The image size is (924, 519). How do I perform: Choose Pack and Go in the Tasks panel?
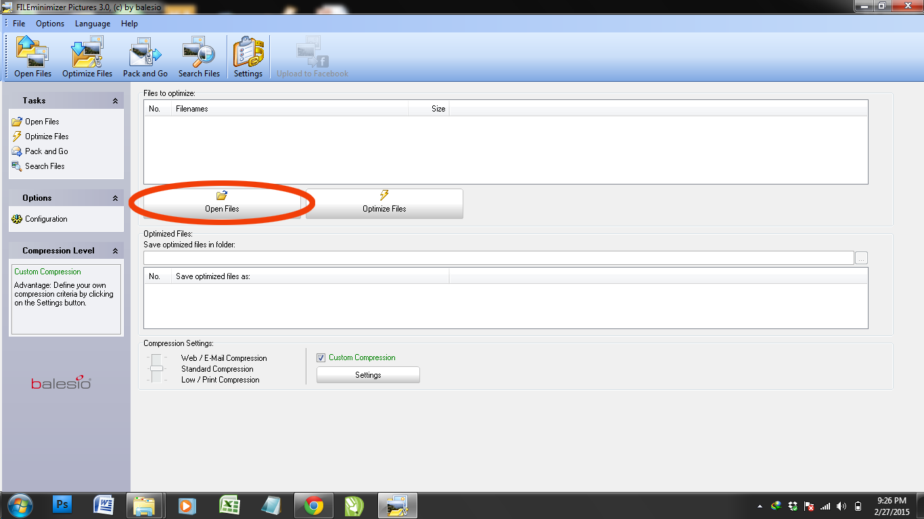pos(40,151)
